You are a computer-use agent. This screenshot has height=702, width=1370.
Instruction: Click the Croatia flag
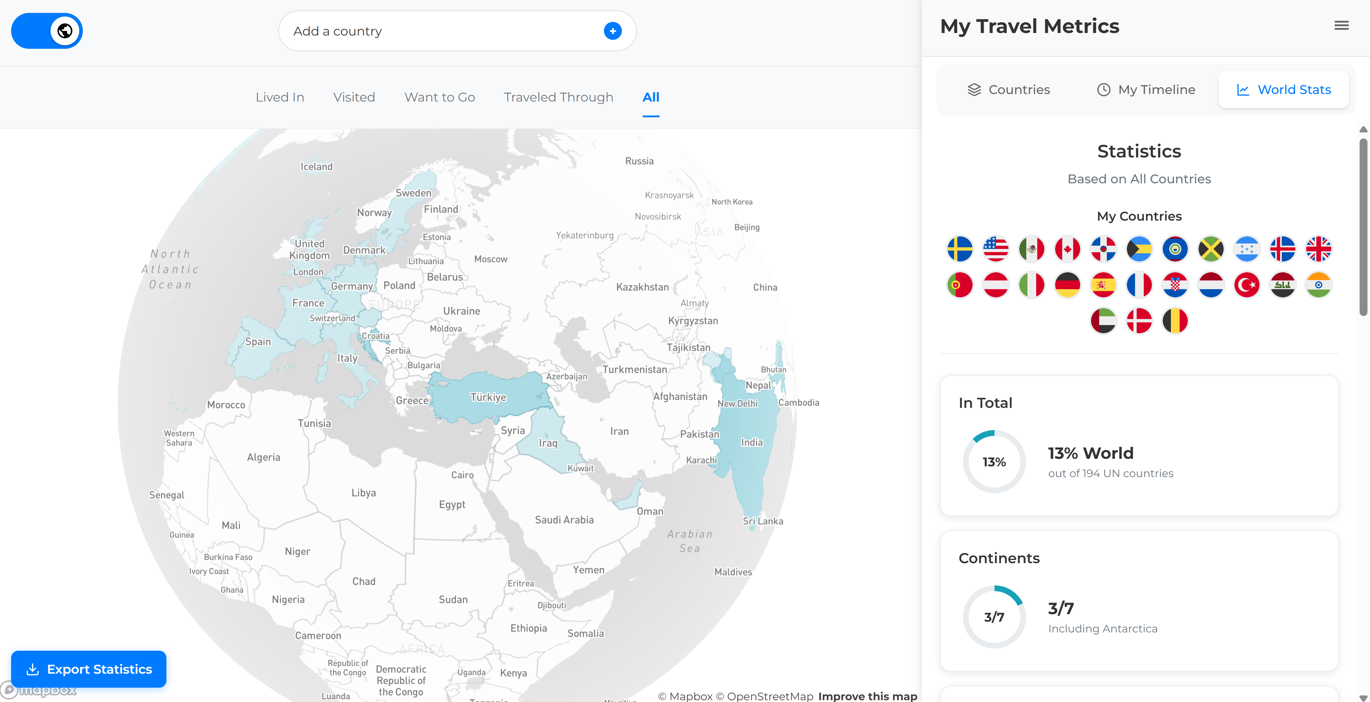(1175, 285)
